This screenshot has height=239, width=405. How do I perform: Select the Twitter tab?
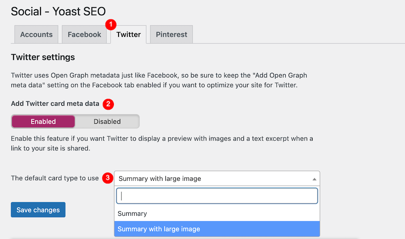pos(128,35)
